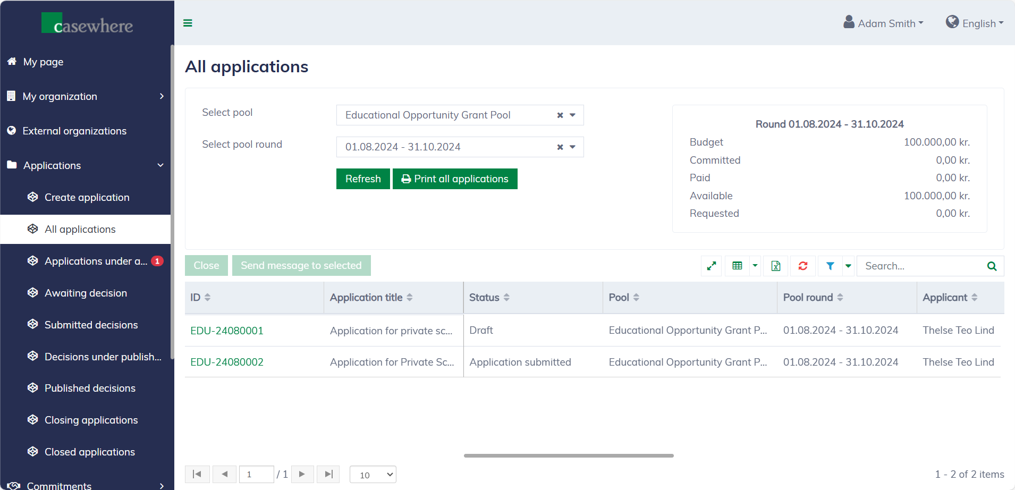Screen dimensions: 1015x490
Task: Go to Create application in sidebar
Action: (87, 197)
